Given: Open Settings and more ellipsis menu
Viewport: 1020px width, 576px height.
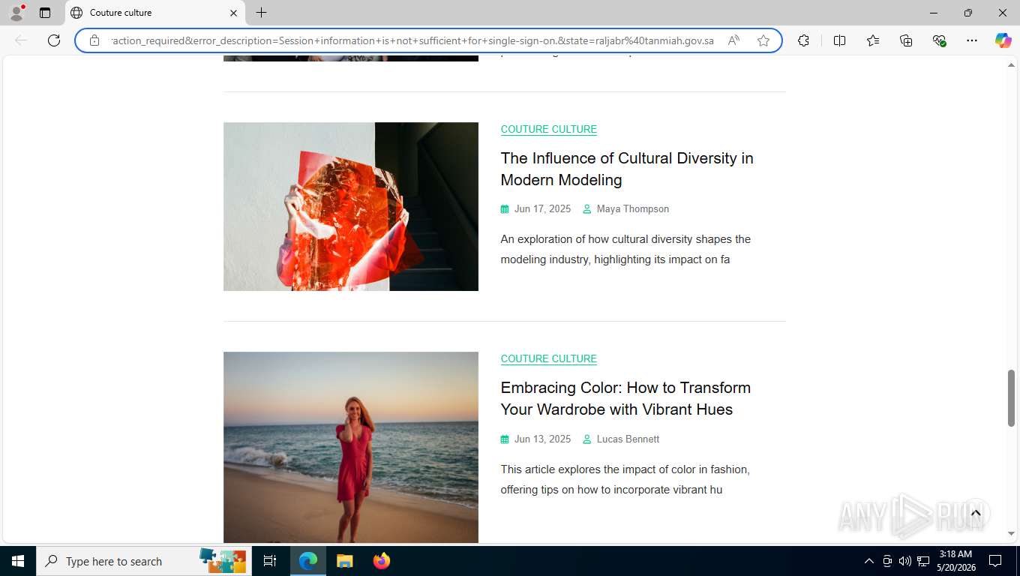Looking at the screenshot, I should pos(972,40).
